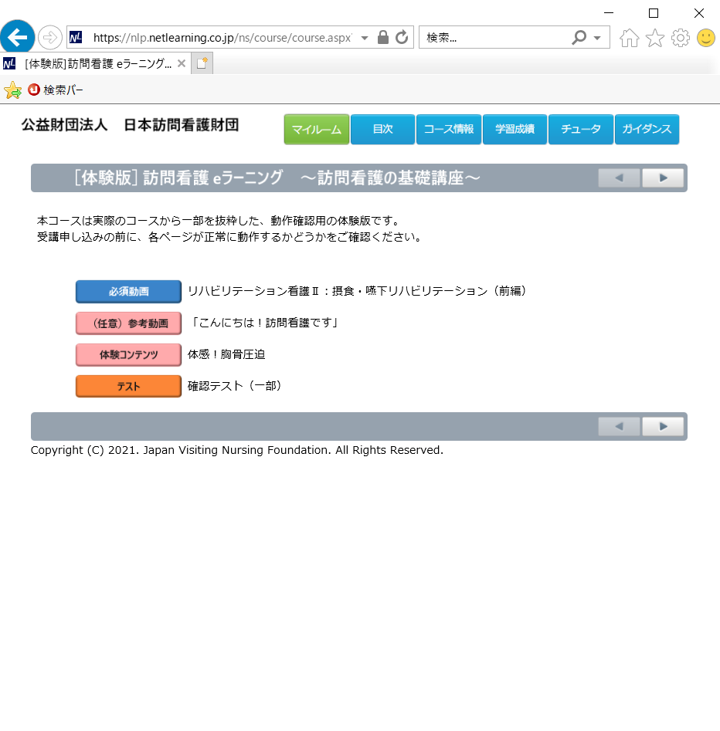720x731 pixels.
Task: Open favorites star icon in toolbar
Action: click(x=654, y=38)
